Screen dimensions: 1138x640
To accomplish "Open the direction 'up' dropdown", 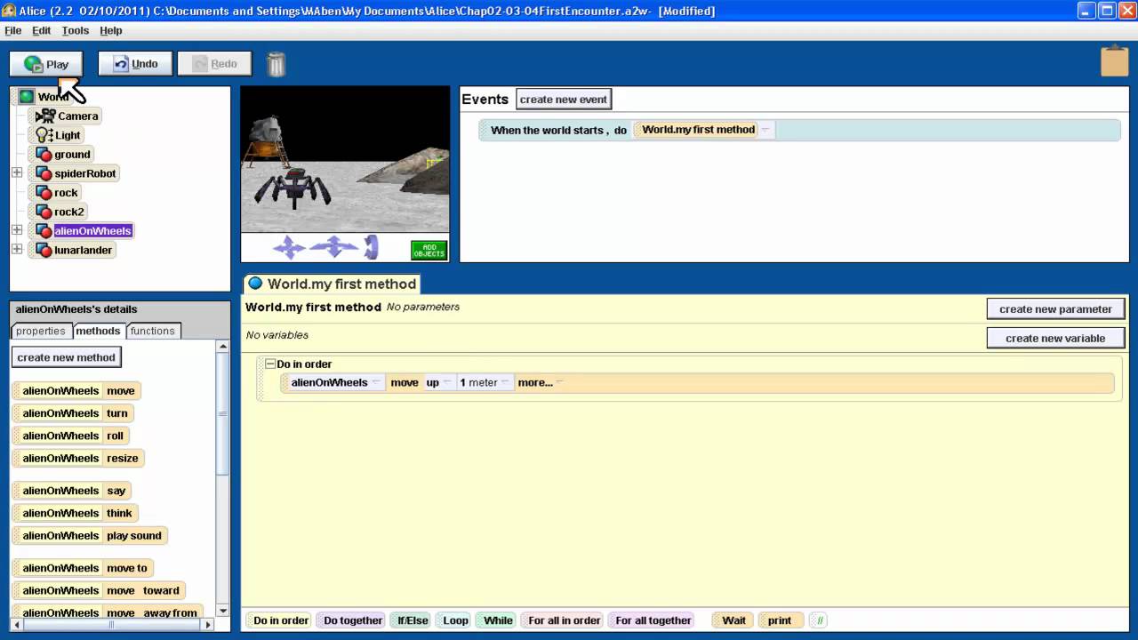I will pyautogui.click(x=447, y=382).
